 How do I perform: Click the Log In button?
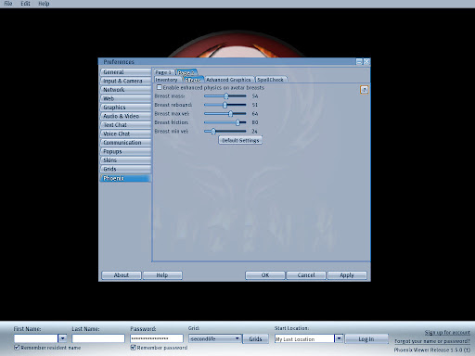pos(366,339)
